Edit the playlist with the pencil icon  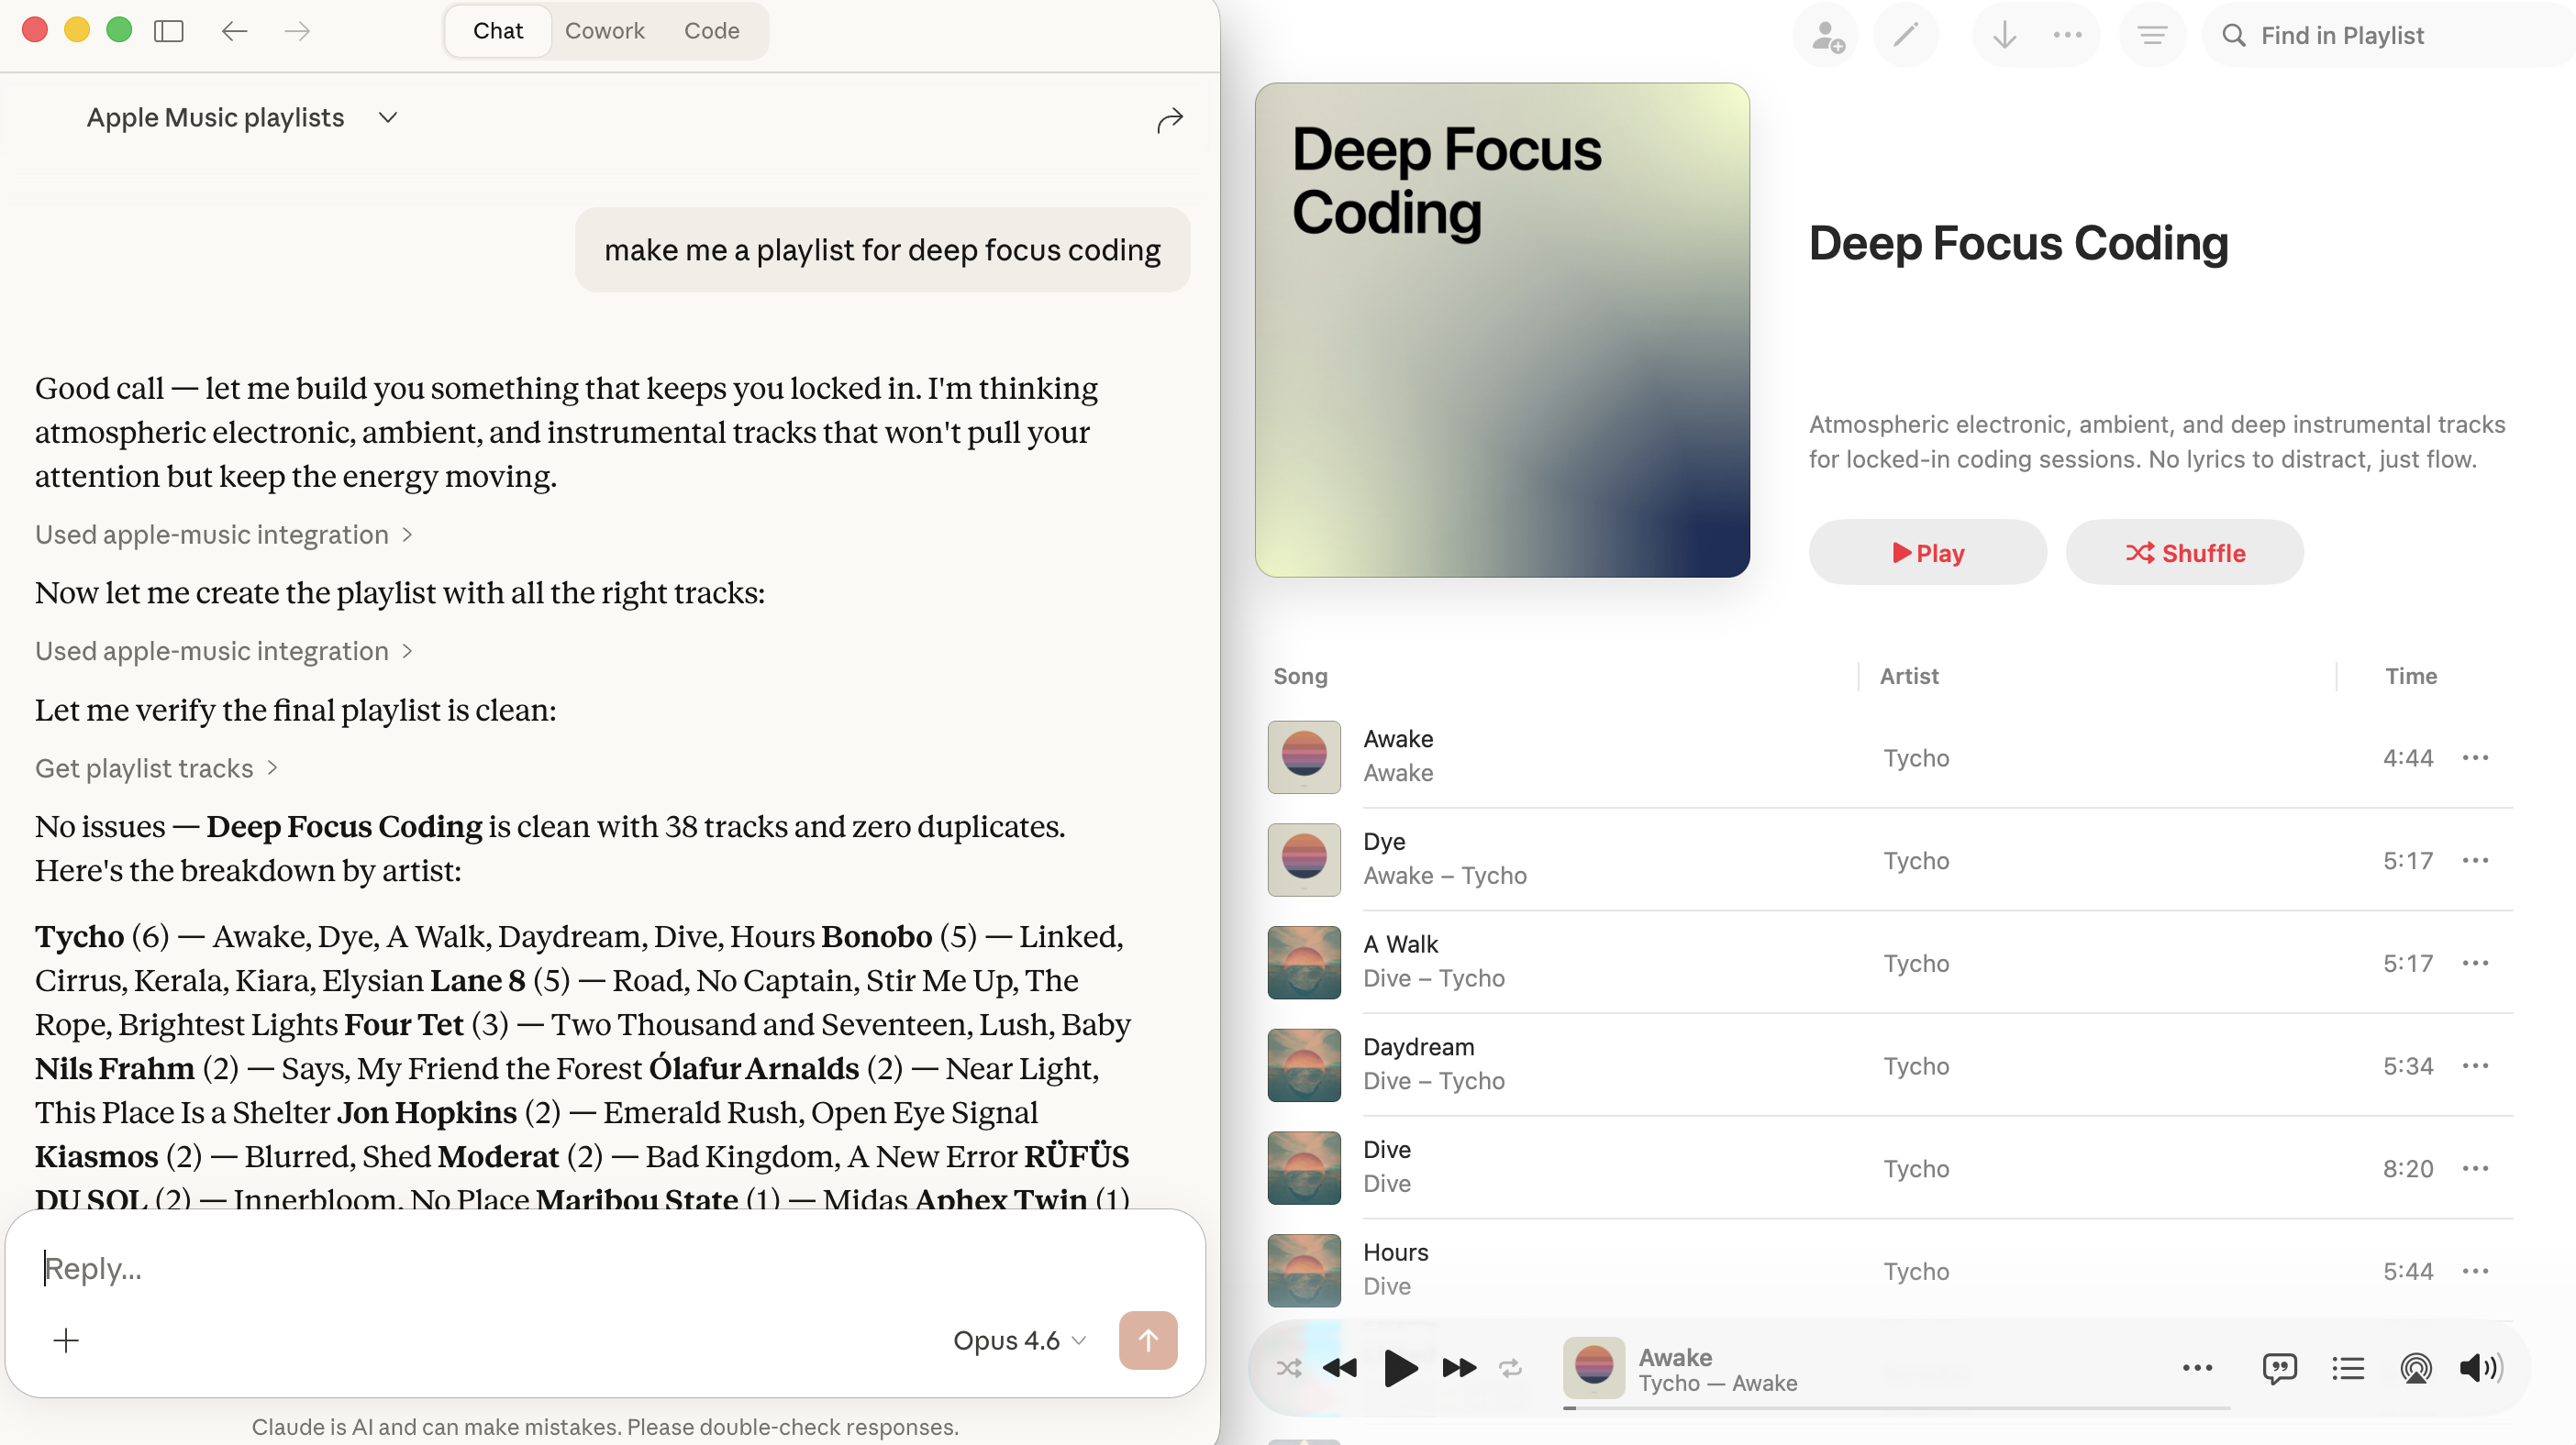(1906, 35)
